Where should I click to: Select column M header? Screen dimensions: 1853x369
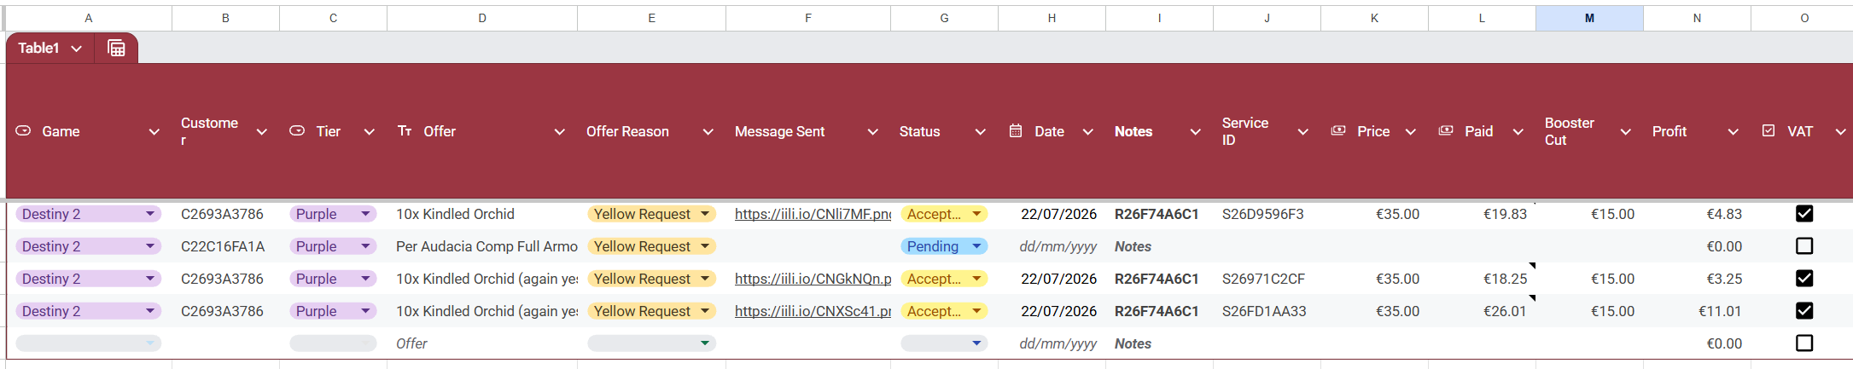[x=1589, y=18]
